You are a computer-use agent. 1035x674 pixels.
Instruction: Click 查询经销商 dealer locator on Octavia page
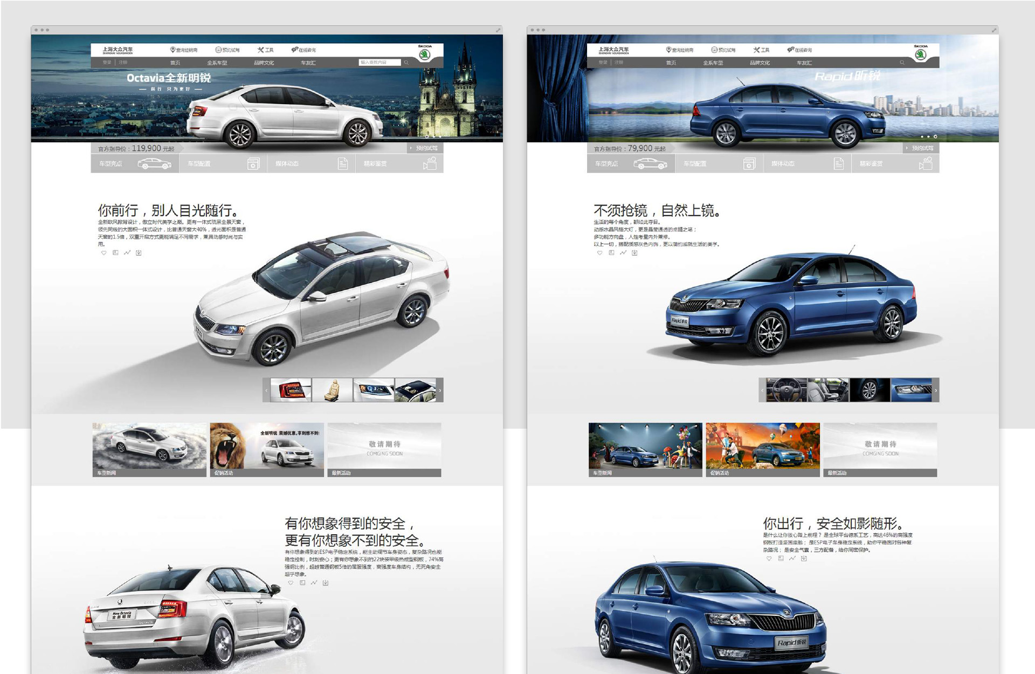point(184,50)
